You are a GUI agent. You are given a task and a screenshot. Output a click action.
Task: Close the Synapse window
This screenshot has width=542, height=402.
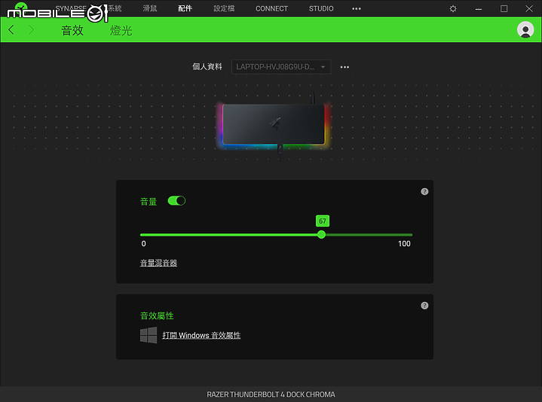529,8
